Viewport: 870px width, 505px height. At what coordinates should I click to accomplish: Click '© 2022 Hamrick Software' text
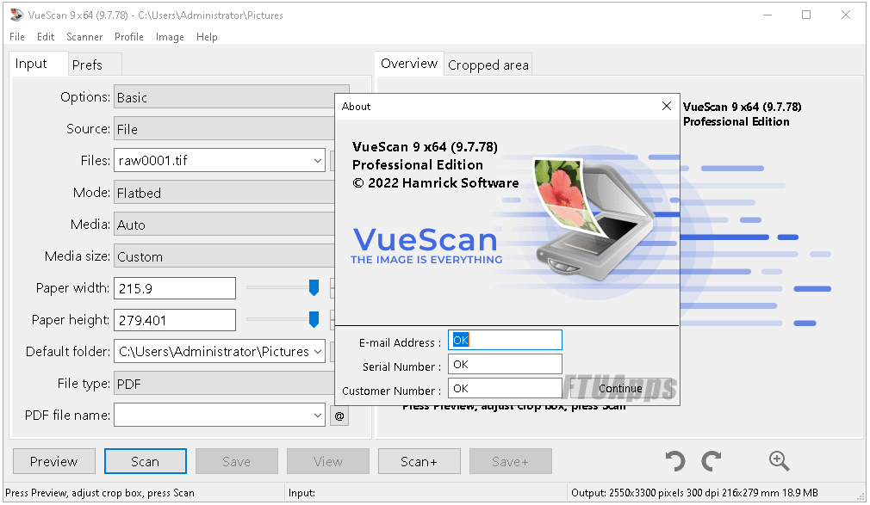pos(436,183)
